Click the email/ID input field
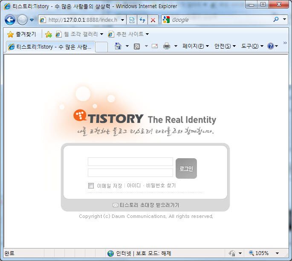The image size is (292, 261). 130,162
